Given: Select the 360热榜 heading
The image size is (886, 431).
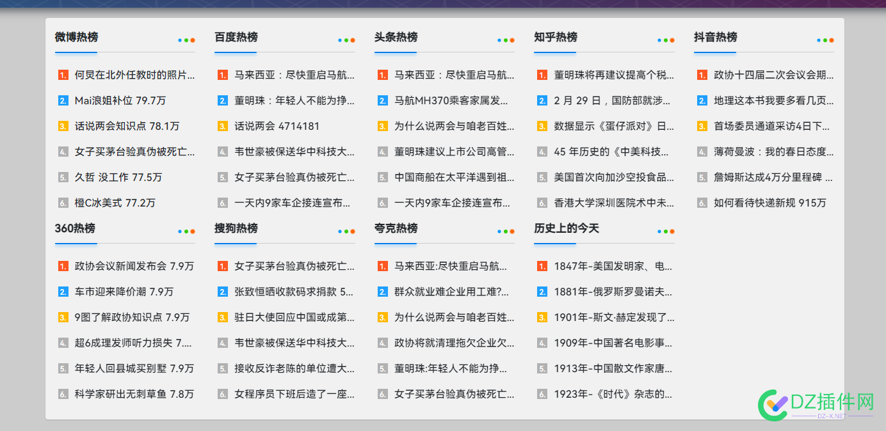Looking at the screenshot, I should (x=75, y=228).
